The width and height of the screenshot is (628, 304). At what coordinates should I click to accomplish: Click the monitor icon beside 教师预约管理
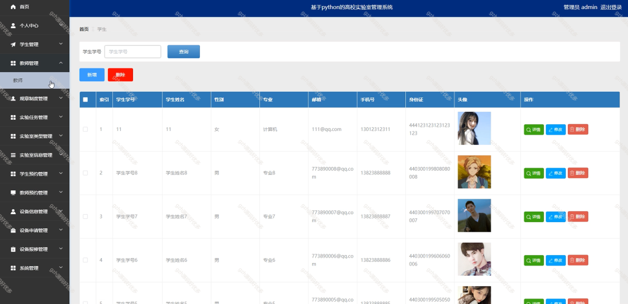(x=13, y=193)
